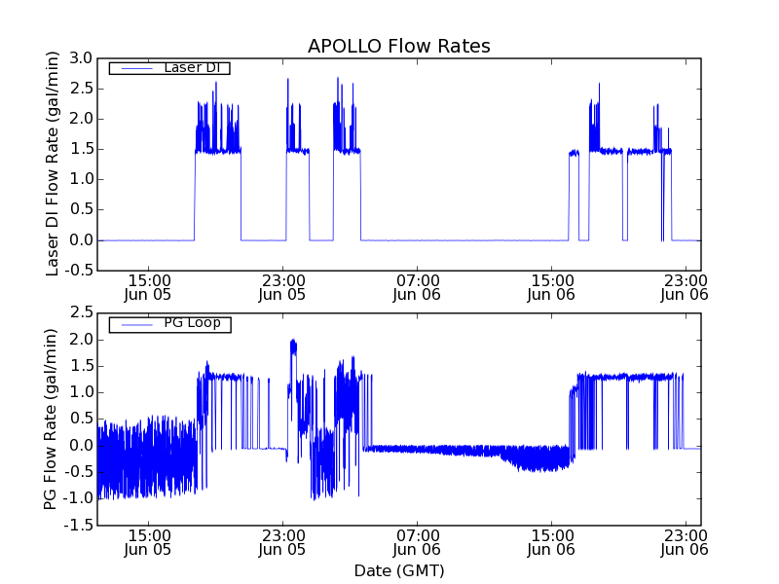Click the 1.5 tick on PG Flow axis
Image resolution: width=779 pixels, height=584 pixels.
pyautogui.click(x=81, y=367)
